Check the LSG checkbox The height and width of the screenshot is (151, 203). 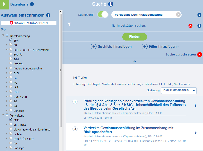[11, 91]
